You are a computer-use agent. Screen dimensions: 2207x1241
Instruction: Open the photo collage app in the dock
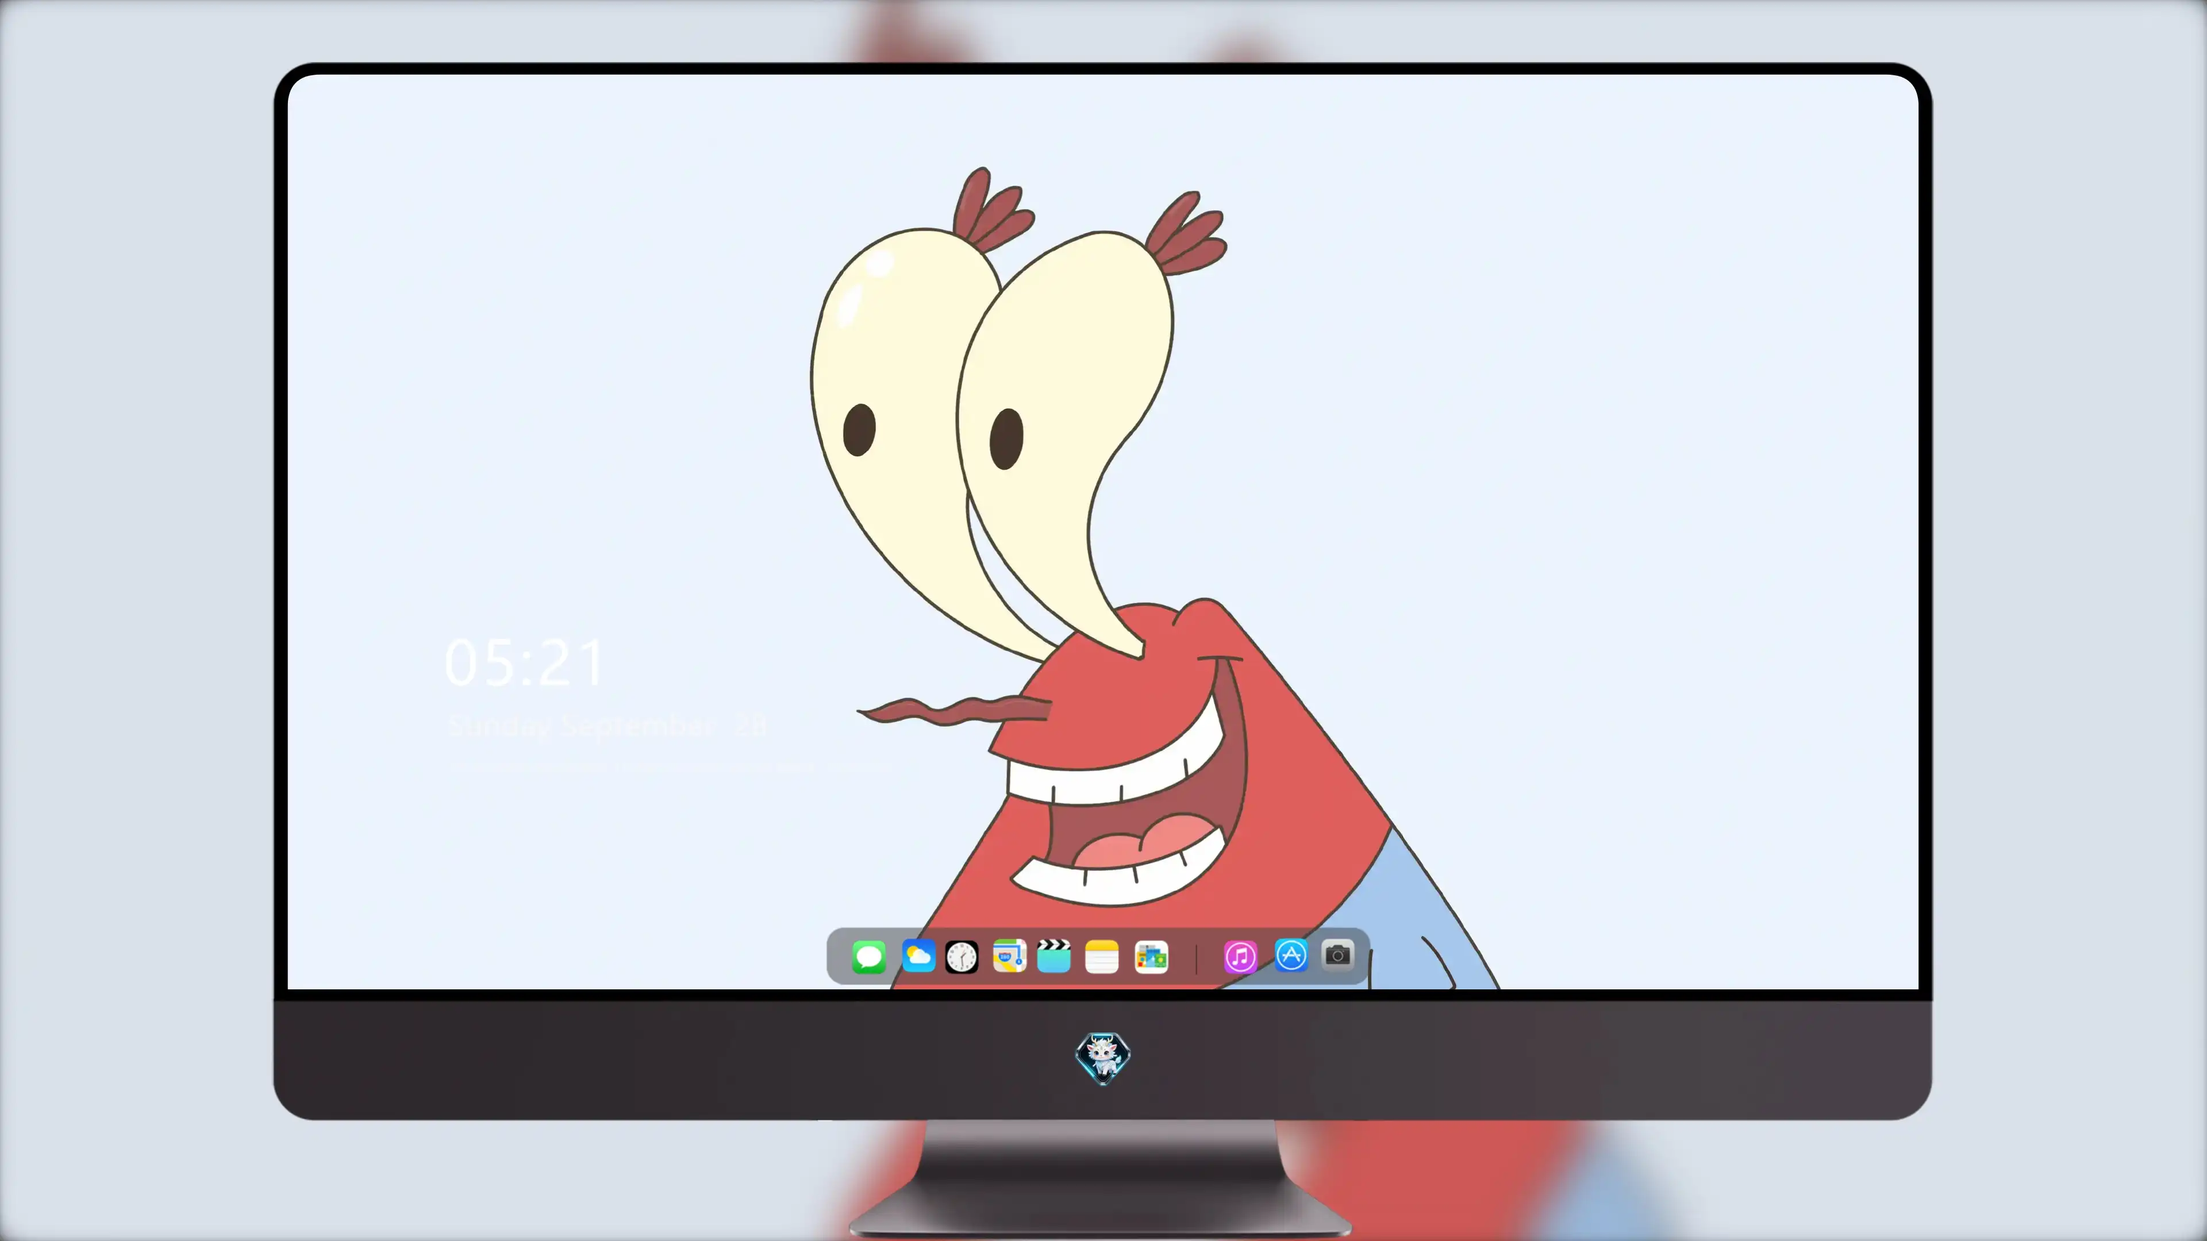click(1151, 957)
